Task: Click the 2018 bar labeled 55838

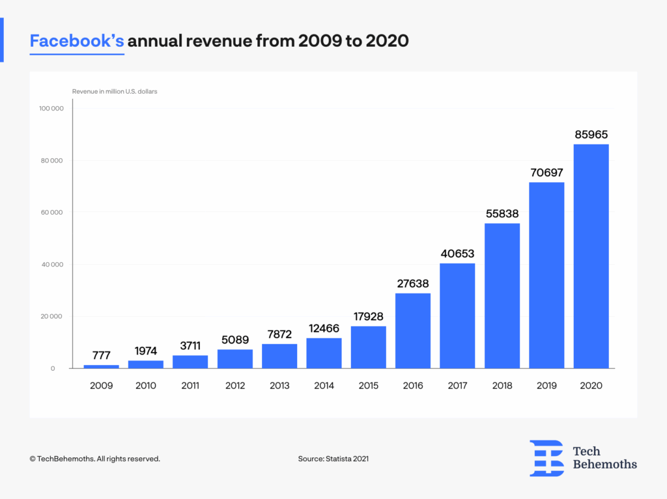Action: pos(502,296)
